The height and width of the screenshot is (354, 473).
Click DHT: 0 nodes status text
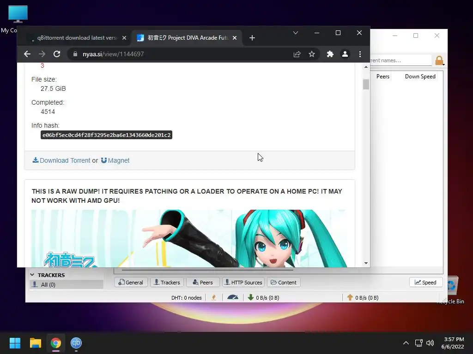pyautogui.click(x=187, y=298)
